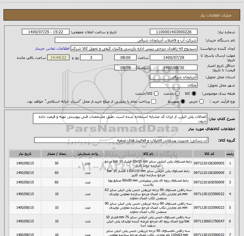244x236 pixels.
Task: Select the کالا radio button
Action: click(x=194, y=93)
